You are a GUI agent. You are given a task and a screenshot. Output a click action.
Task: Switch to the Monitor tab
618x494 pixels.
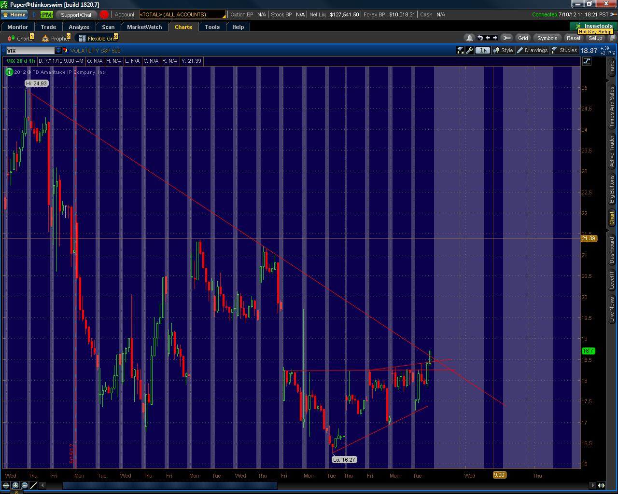[18, 27]
